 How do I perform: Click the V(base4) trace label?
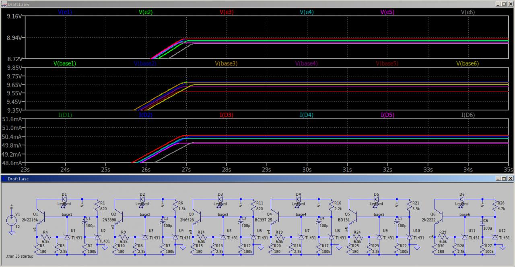coord(307,63)
